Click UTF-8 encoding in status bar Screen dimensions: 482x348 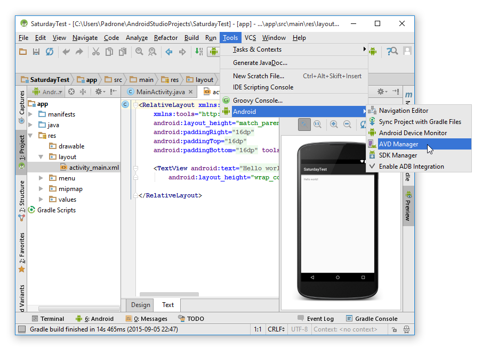pyautogui.click(x=299, y=329)
